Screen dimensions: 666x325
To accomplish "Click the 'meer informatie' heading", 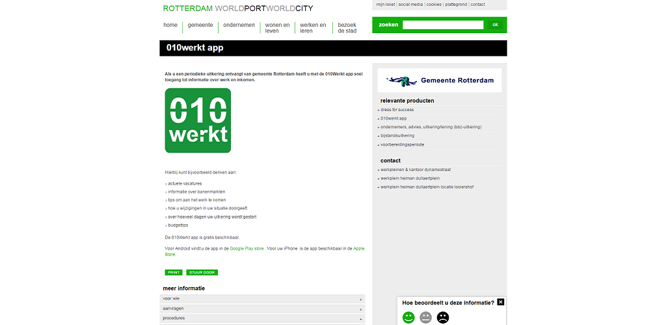I will pyautogui.click(x=183, y=289).
